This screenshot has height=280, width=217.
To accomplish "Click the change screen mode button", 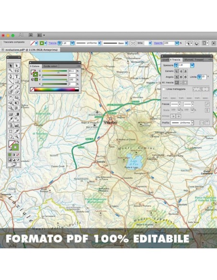I will click(x=13, y=164).
